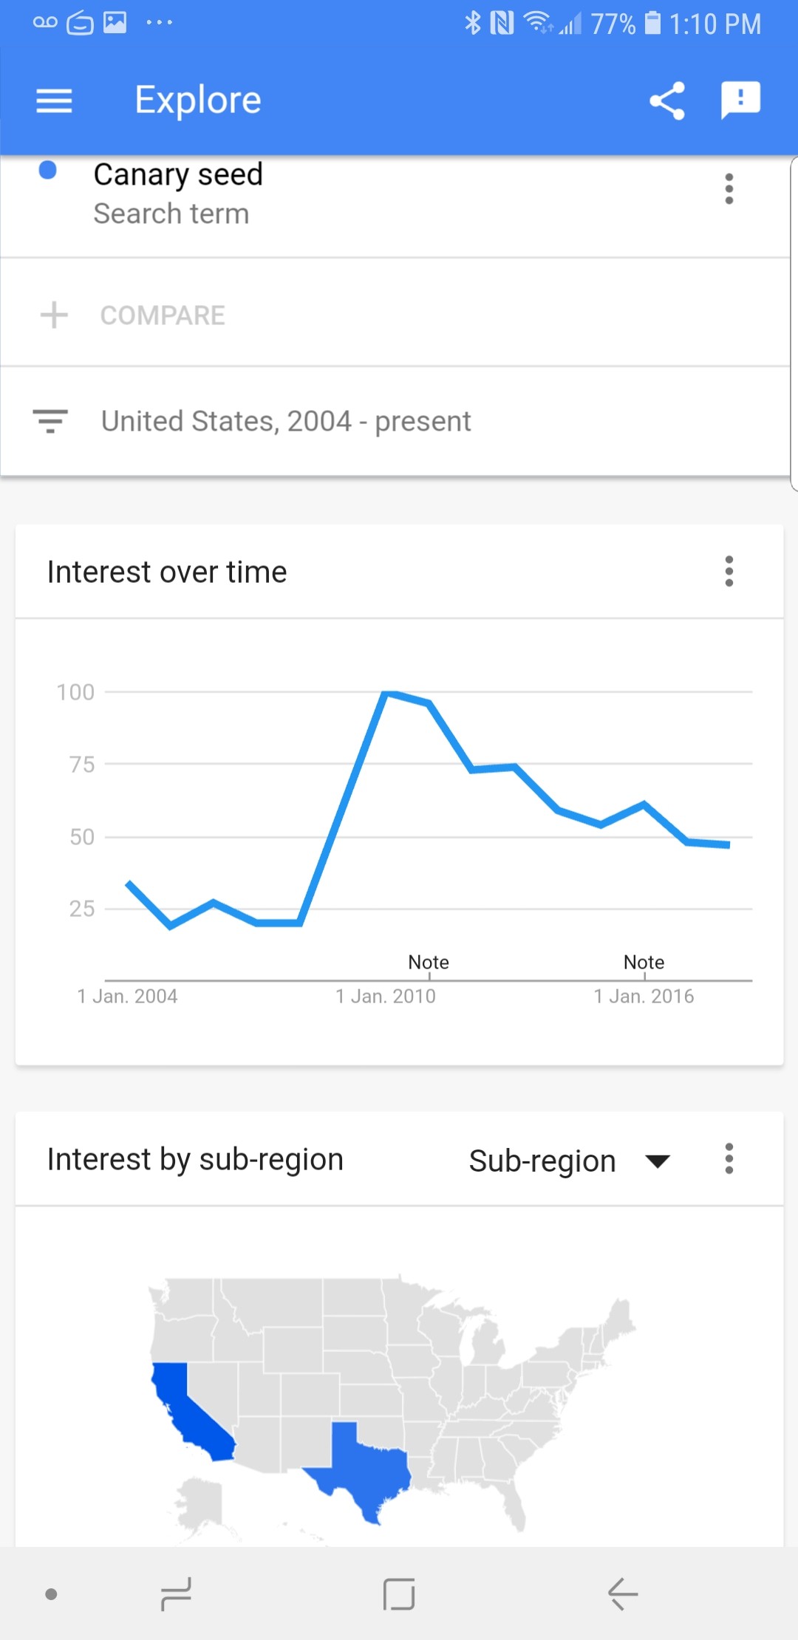The image size is (798, 1640).
Task: Tap the Android back navigation button
Action: [622, 1593]
